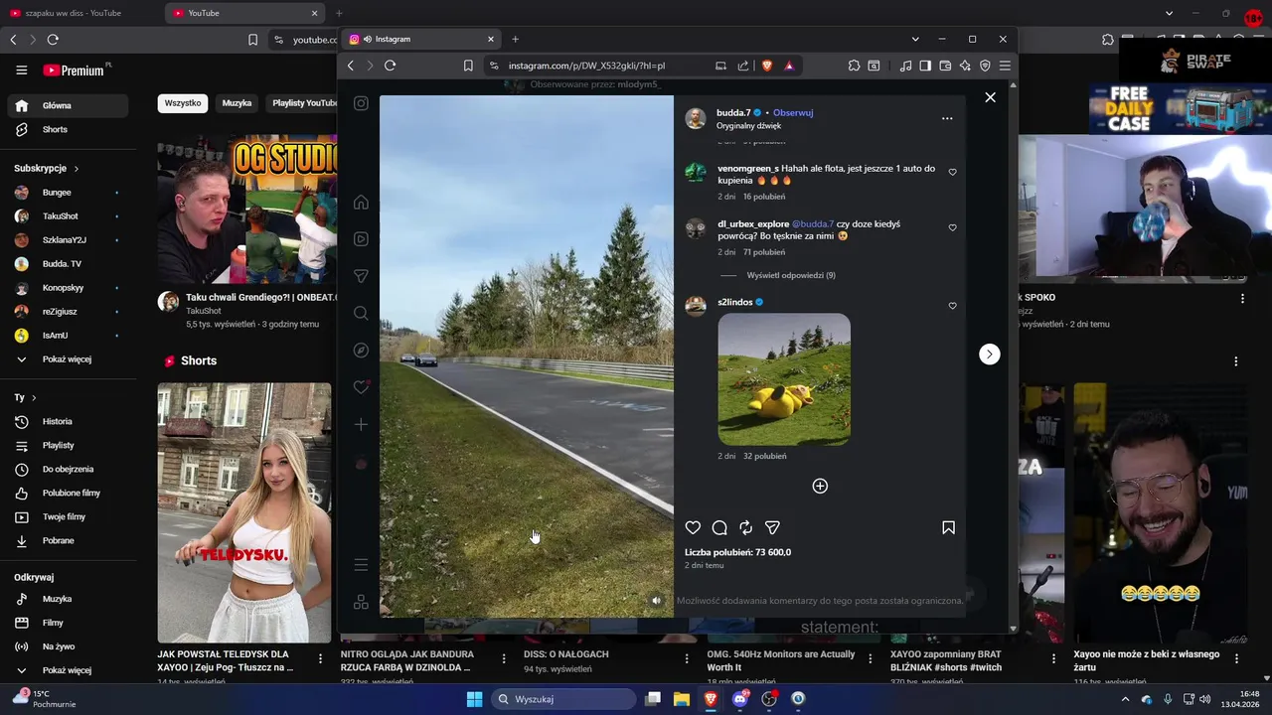Click the Instagram logo in sidebar
The image size is (1272, 715).
pos(361,103)
